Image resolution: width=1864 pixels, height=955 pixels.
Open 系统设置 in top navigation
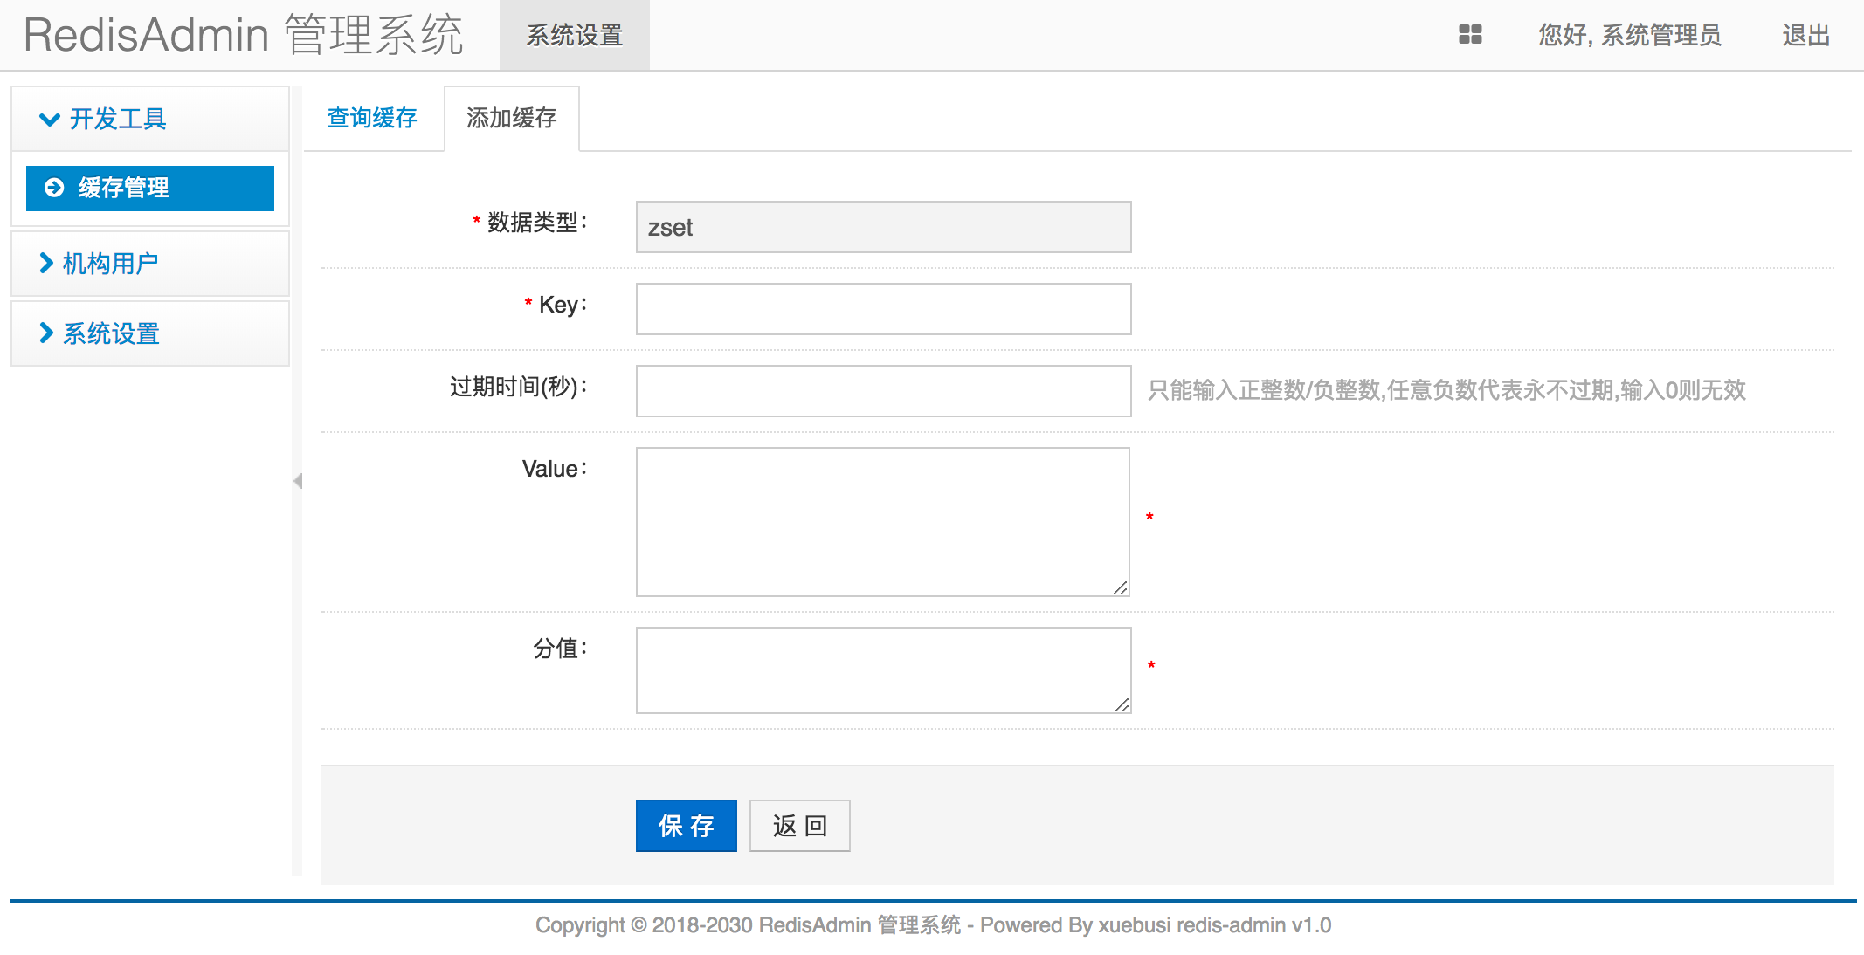tap(574, 35)
